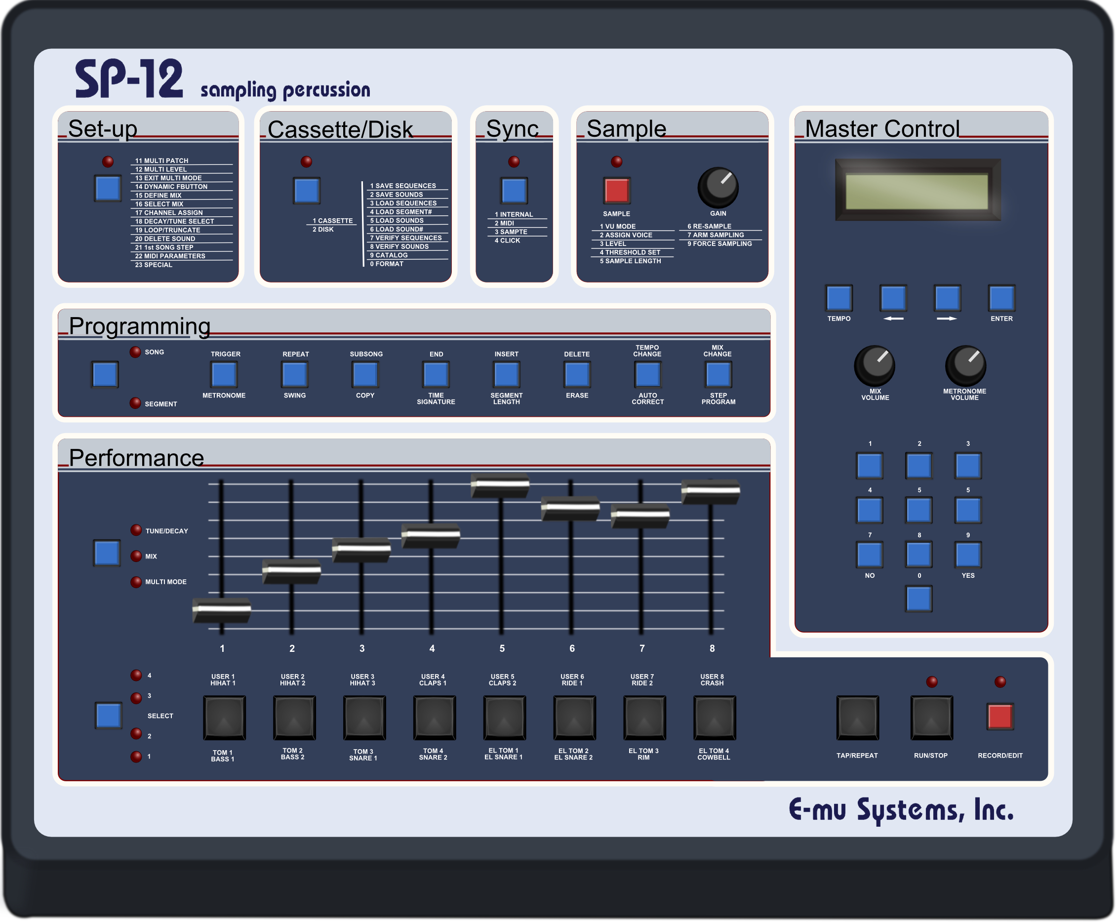The image size is (1116, 922).
Task: Click the slider 8 fader cap
Action: click(x=711, y=492)
